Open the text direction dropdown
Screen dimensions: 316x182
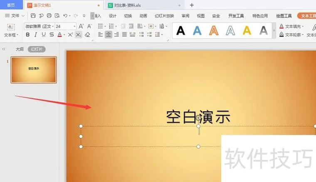click(166, 26)
